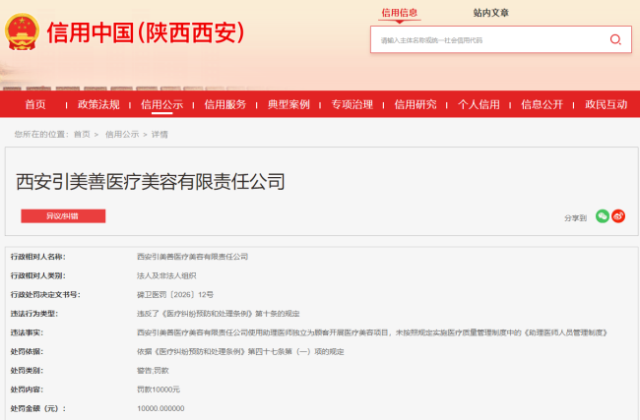
Task: Click the 信用中国(陕西西安) site title
Action: click(x=146, y=32)
